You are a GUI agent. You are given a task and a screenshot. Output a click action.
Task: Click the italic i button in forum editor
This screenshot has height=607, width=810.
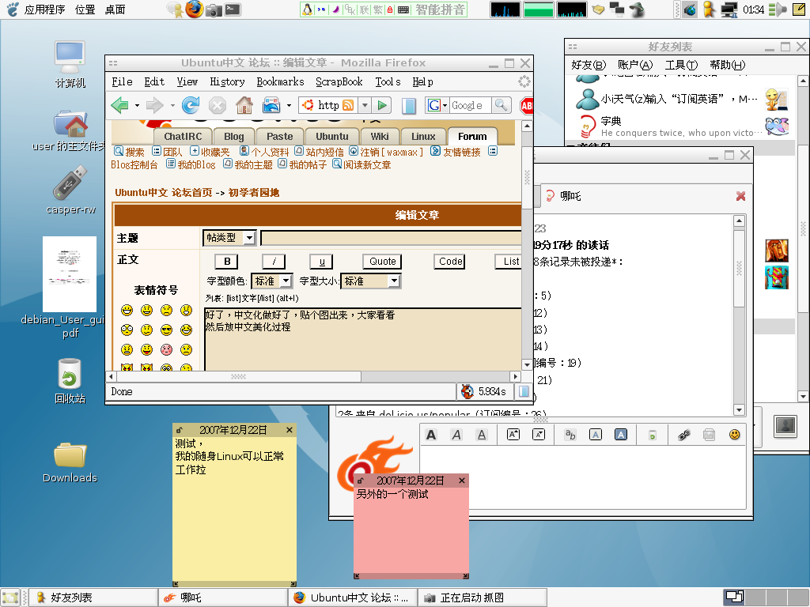coord(274,262)
